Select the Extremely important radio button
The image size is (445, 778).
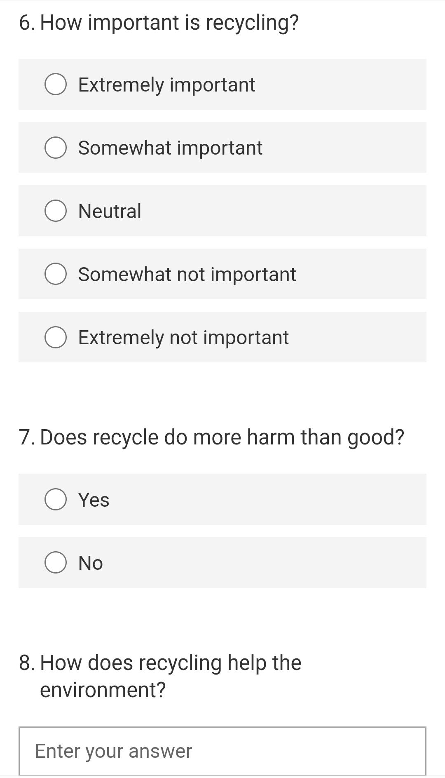pyautogui.click(x=56, y=85)
